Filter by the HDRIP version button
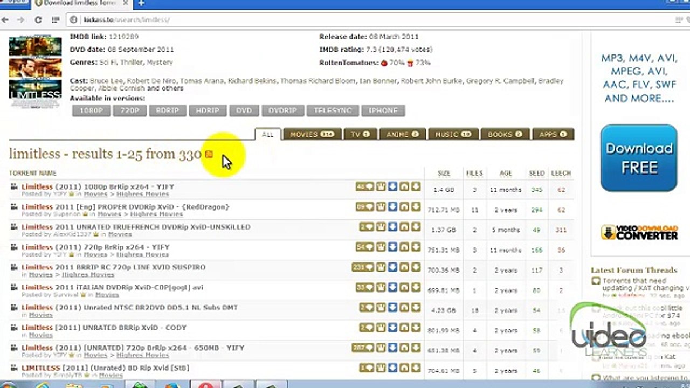Viewport: 690px width, 388px height. click(208, 110)
